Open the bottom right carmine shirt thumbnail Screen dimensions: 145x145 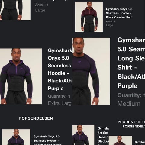120,140
